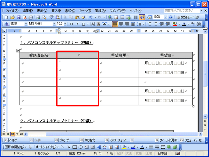Screen dimensions: 209x157
Task: Open the 100% zoom dropdown
Action: pyautogui.click(x=166, y=17)
